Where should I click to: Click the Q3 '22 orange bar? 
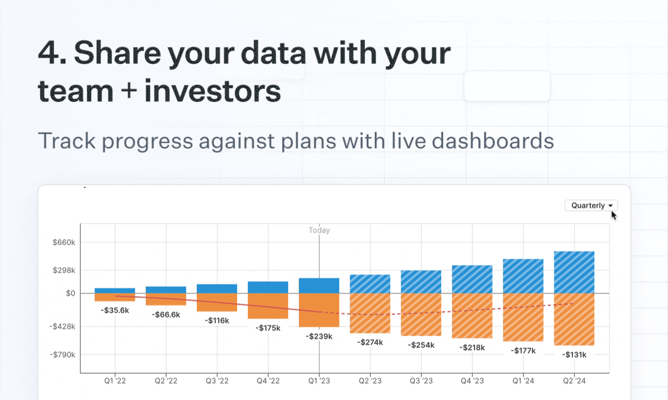click(217, 302)
